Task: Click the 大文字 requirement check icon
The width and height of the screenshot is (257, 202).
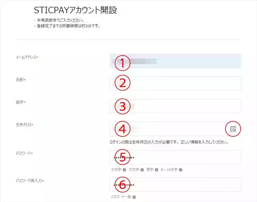Action: 142,170
